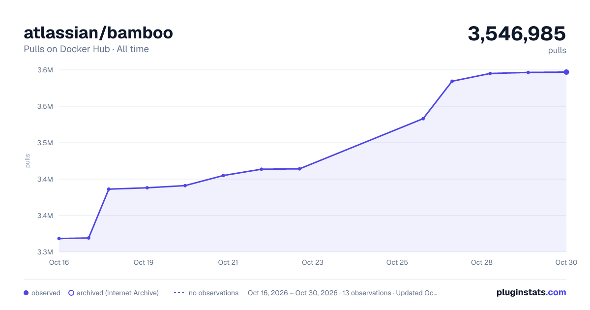
Task: Click the Oct 30 x-axis label
Action: click(x=565, y=262)
